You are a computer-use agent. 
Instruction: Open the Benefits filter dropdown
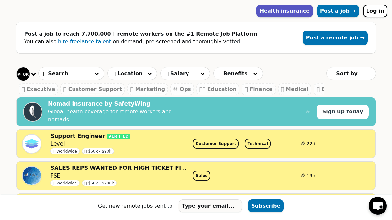tap(238, 74)
